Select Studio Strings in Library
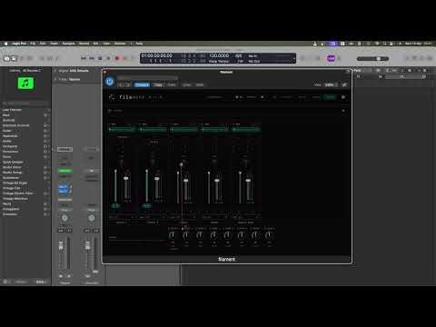Image resolution: width=436 pixels, height=327 pixels. tap(12, 173)
